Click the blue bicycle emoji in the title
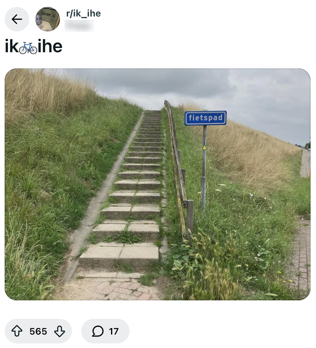 coord(28,48)
